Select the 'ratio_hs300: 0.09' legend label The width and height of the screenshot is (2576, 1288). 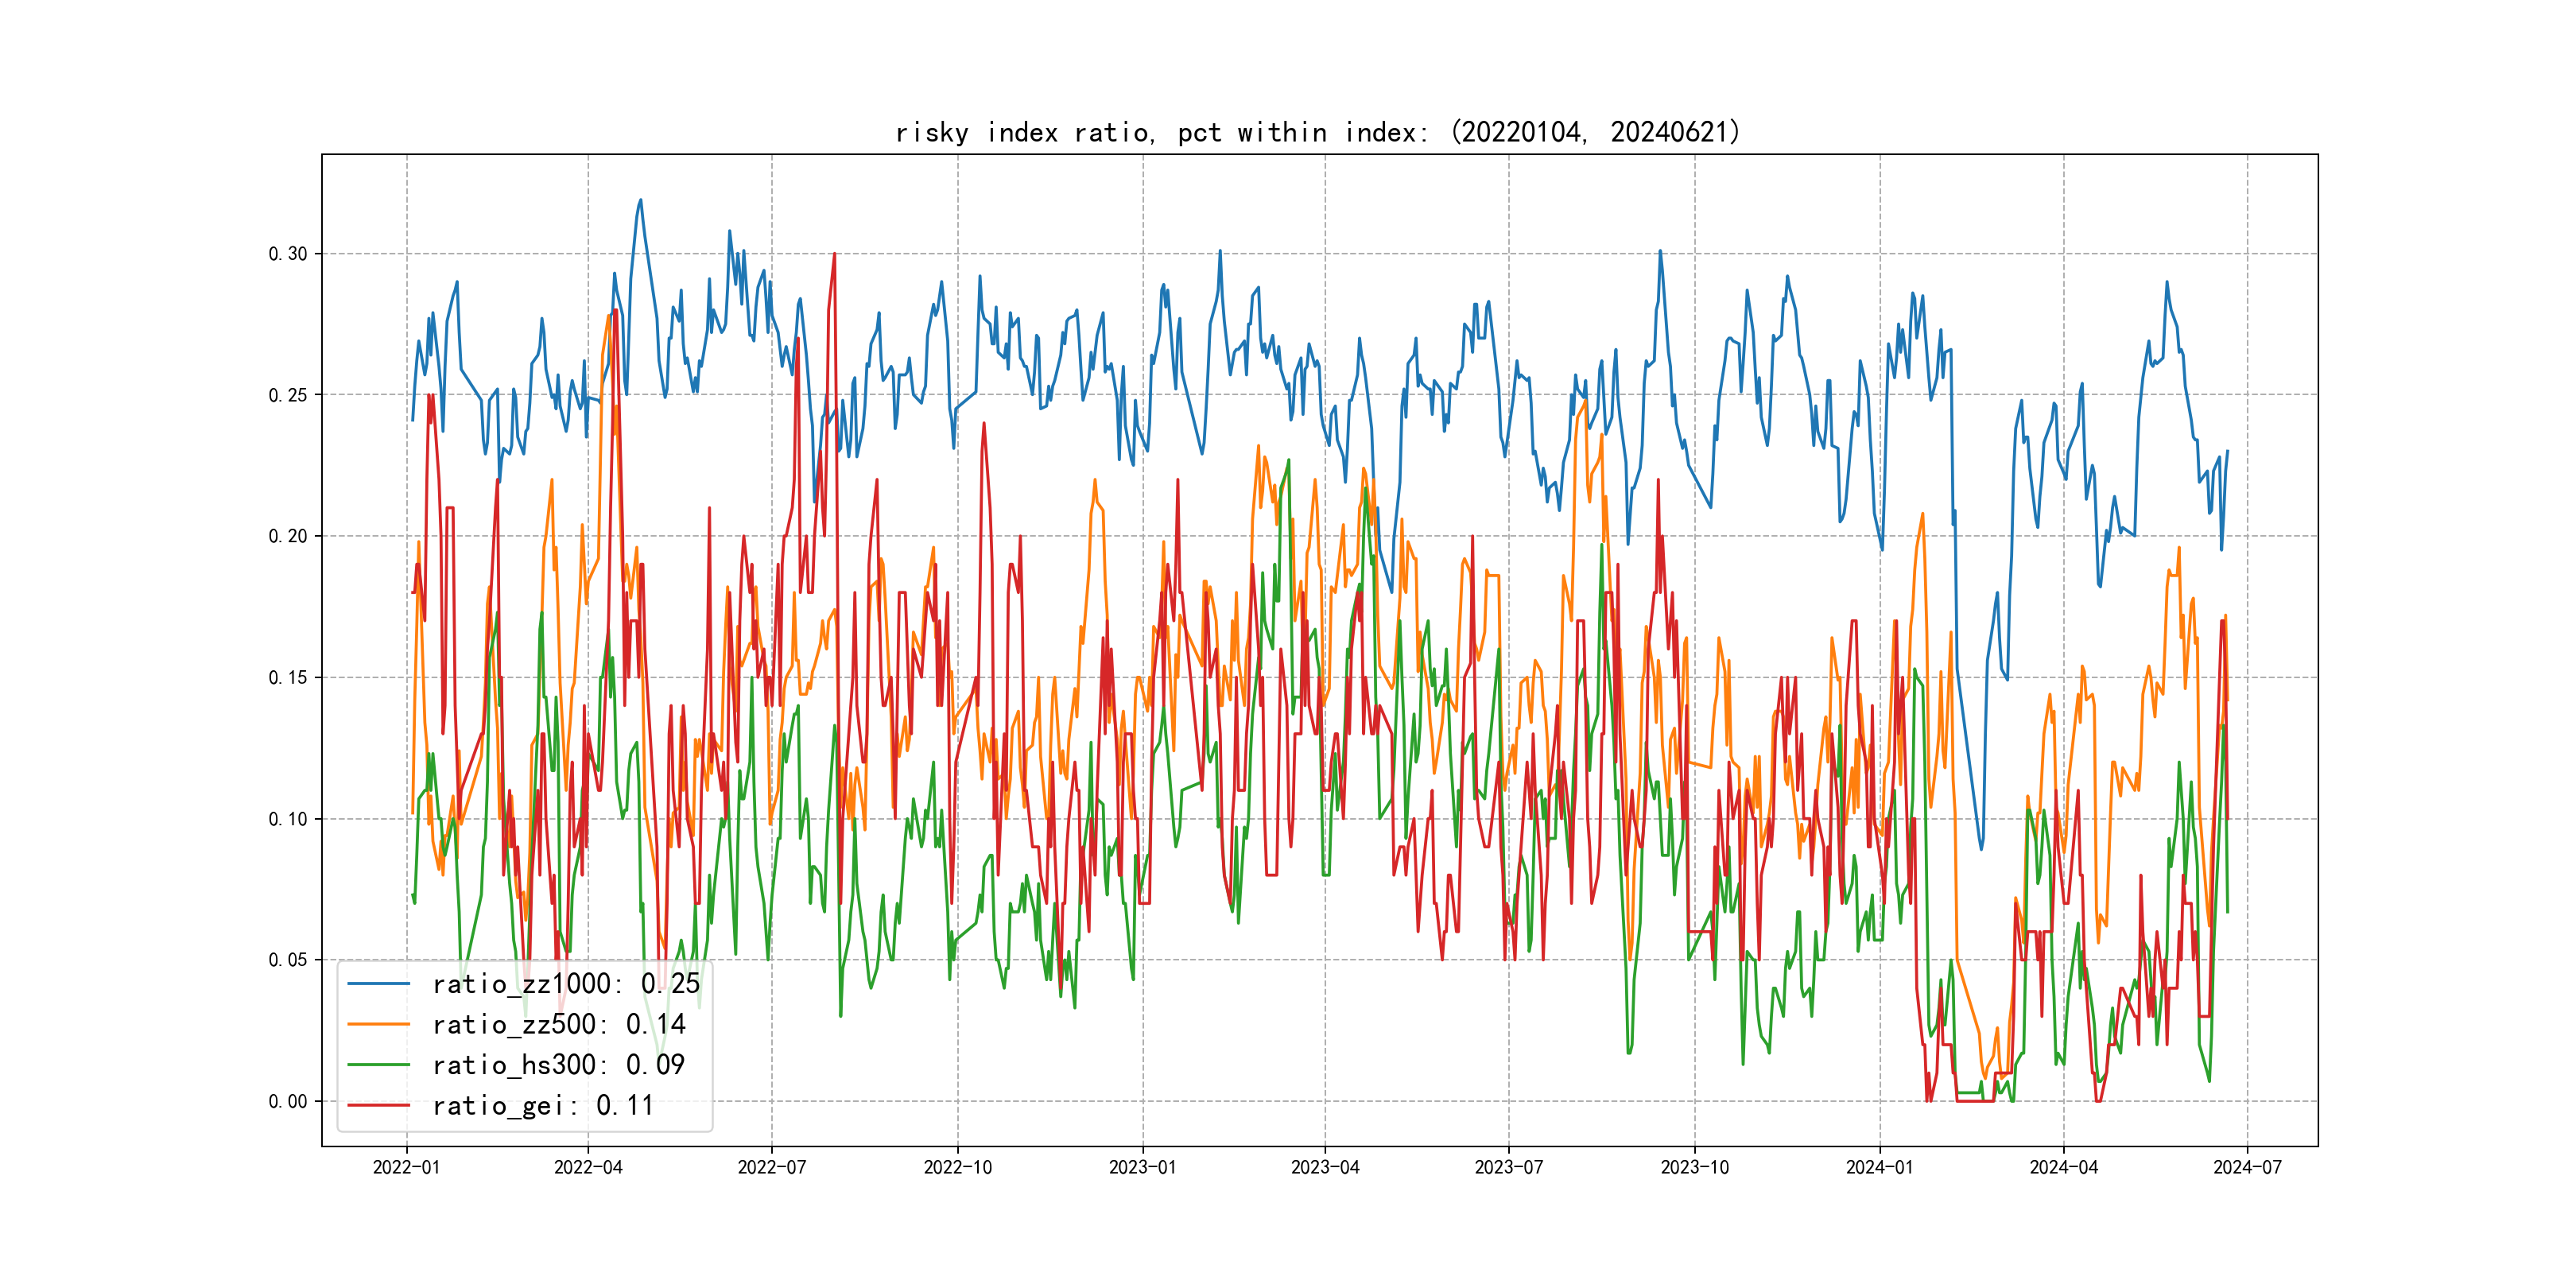[558, 1065]
